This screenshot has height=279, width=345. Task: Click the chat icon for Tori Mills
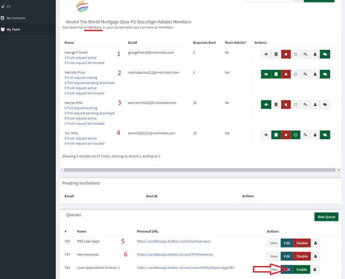(x=324, y=134)
